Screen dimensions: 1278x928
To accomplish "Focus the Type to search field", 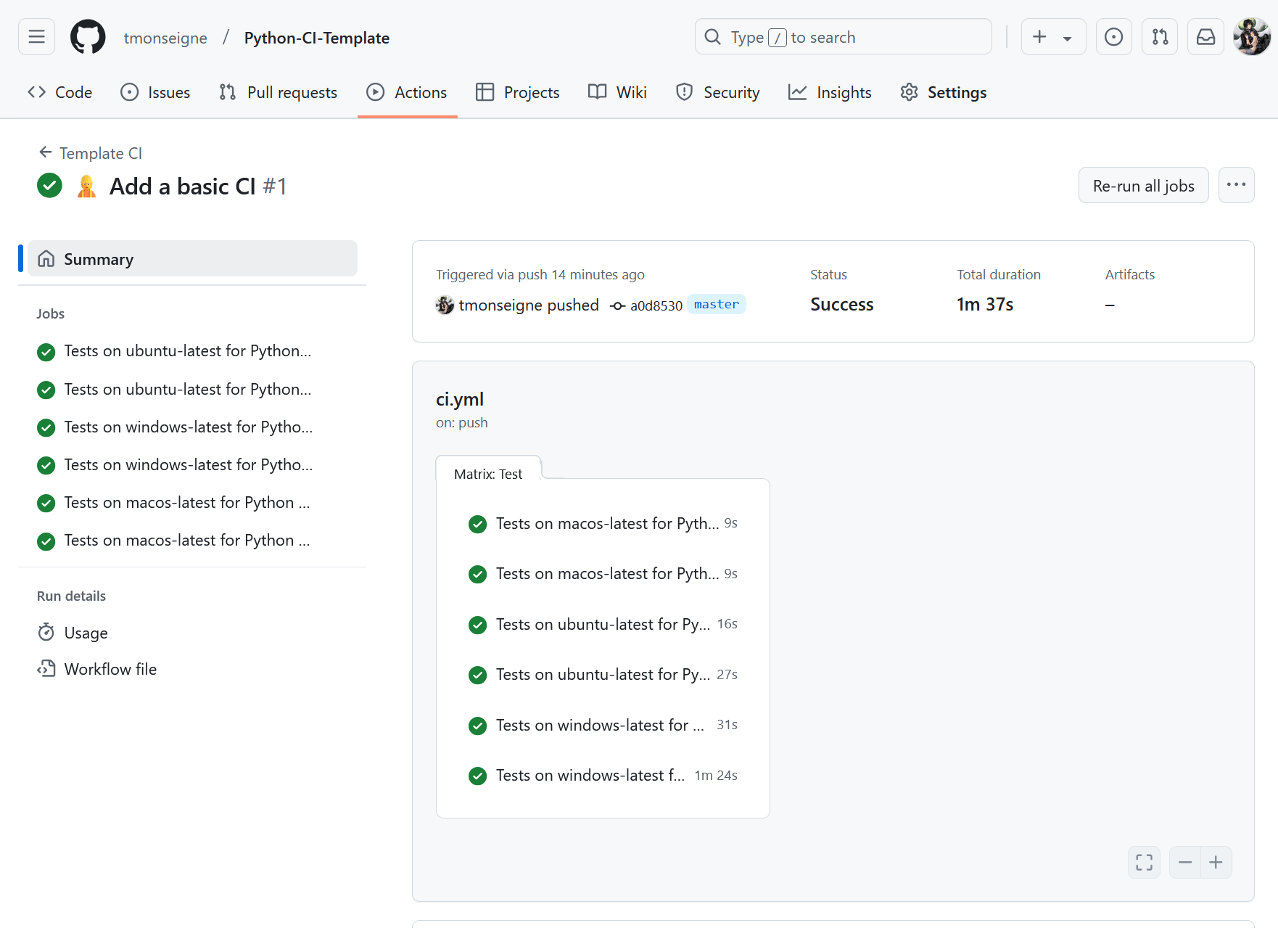I will (x=843, y=37).
